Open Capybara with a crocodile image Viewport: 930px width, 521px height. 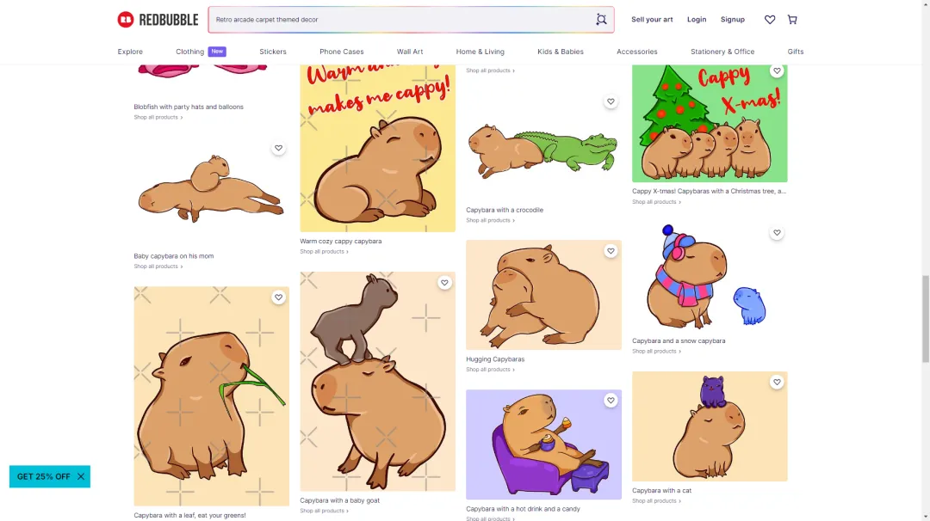(x=544, y=145)
